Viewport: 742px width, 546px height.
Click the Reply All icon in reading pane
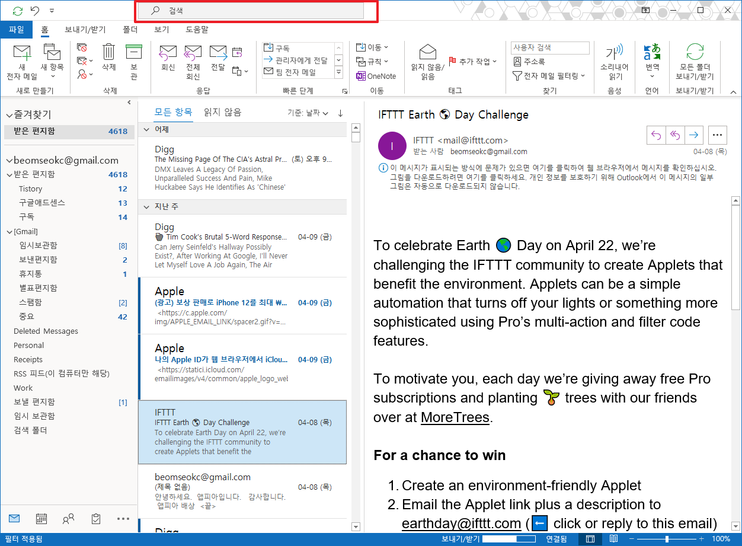click(674, 135)
